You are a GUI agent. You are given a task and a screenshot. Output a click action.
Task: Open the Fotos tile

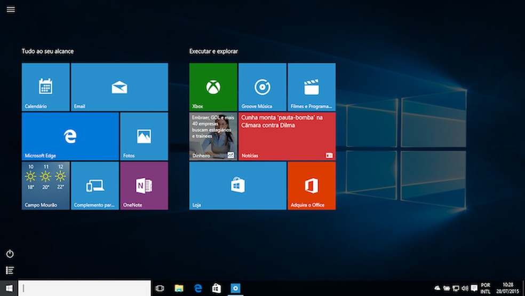[x=144, y=136]
